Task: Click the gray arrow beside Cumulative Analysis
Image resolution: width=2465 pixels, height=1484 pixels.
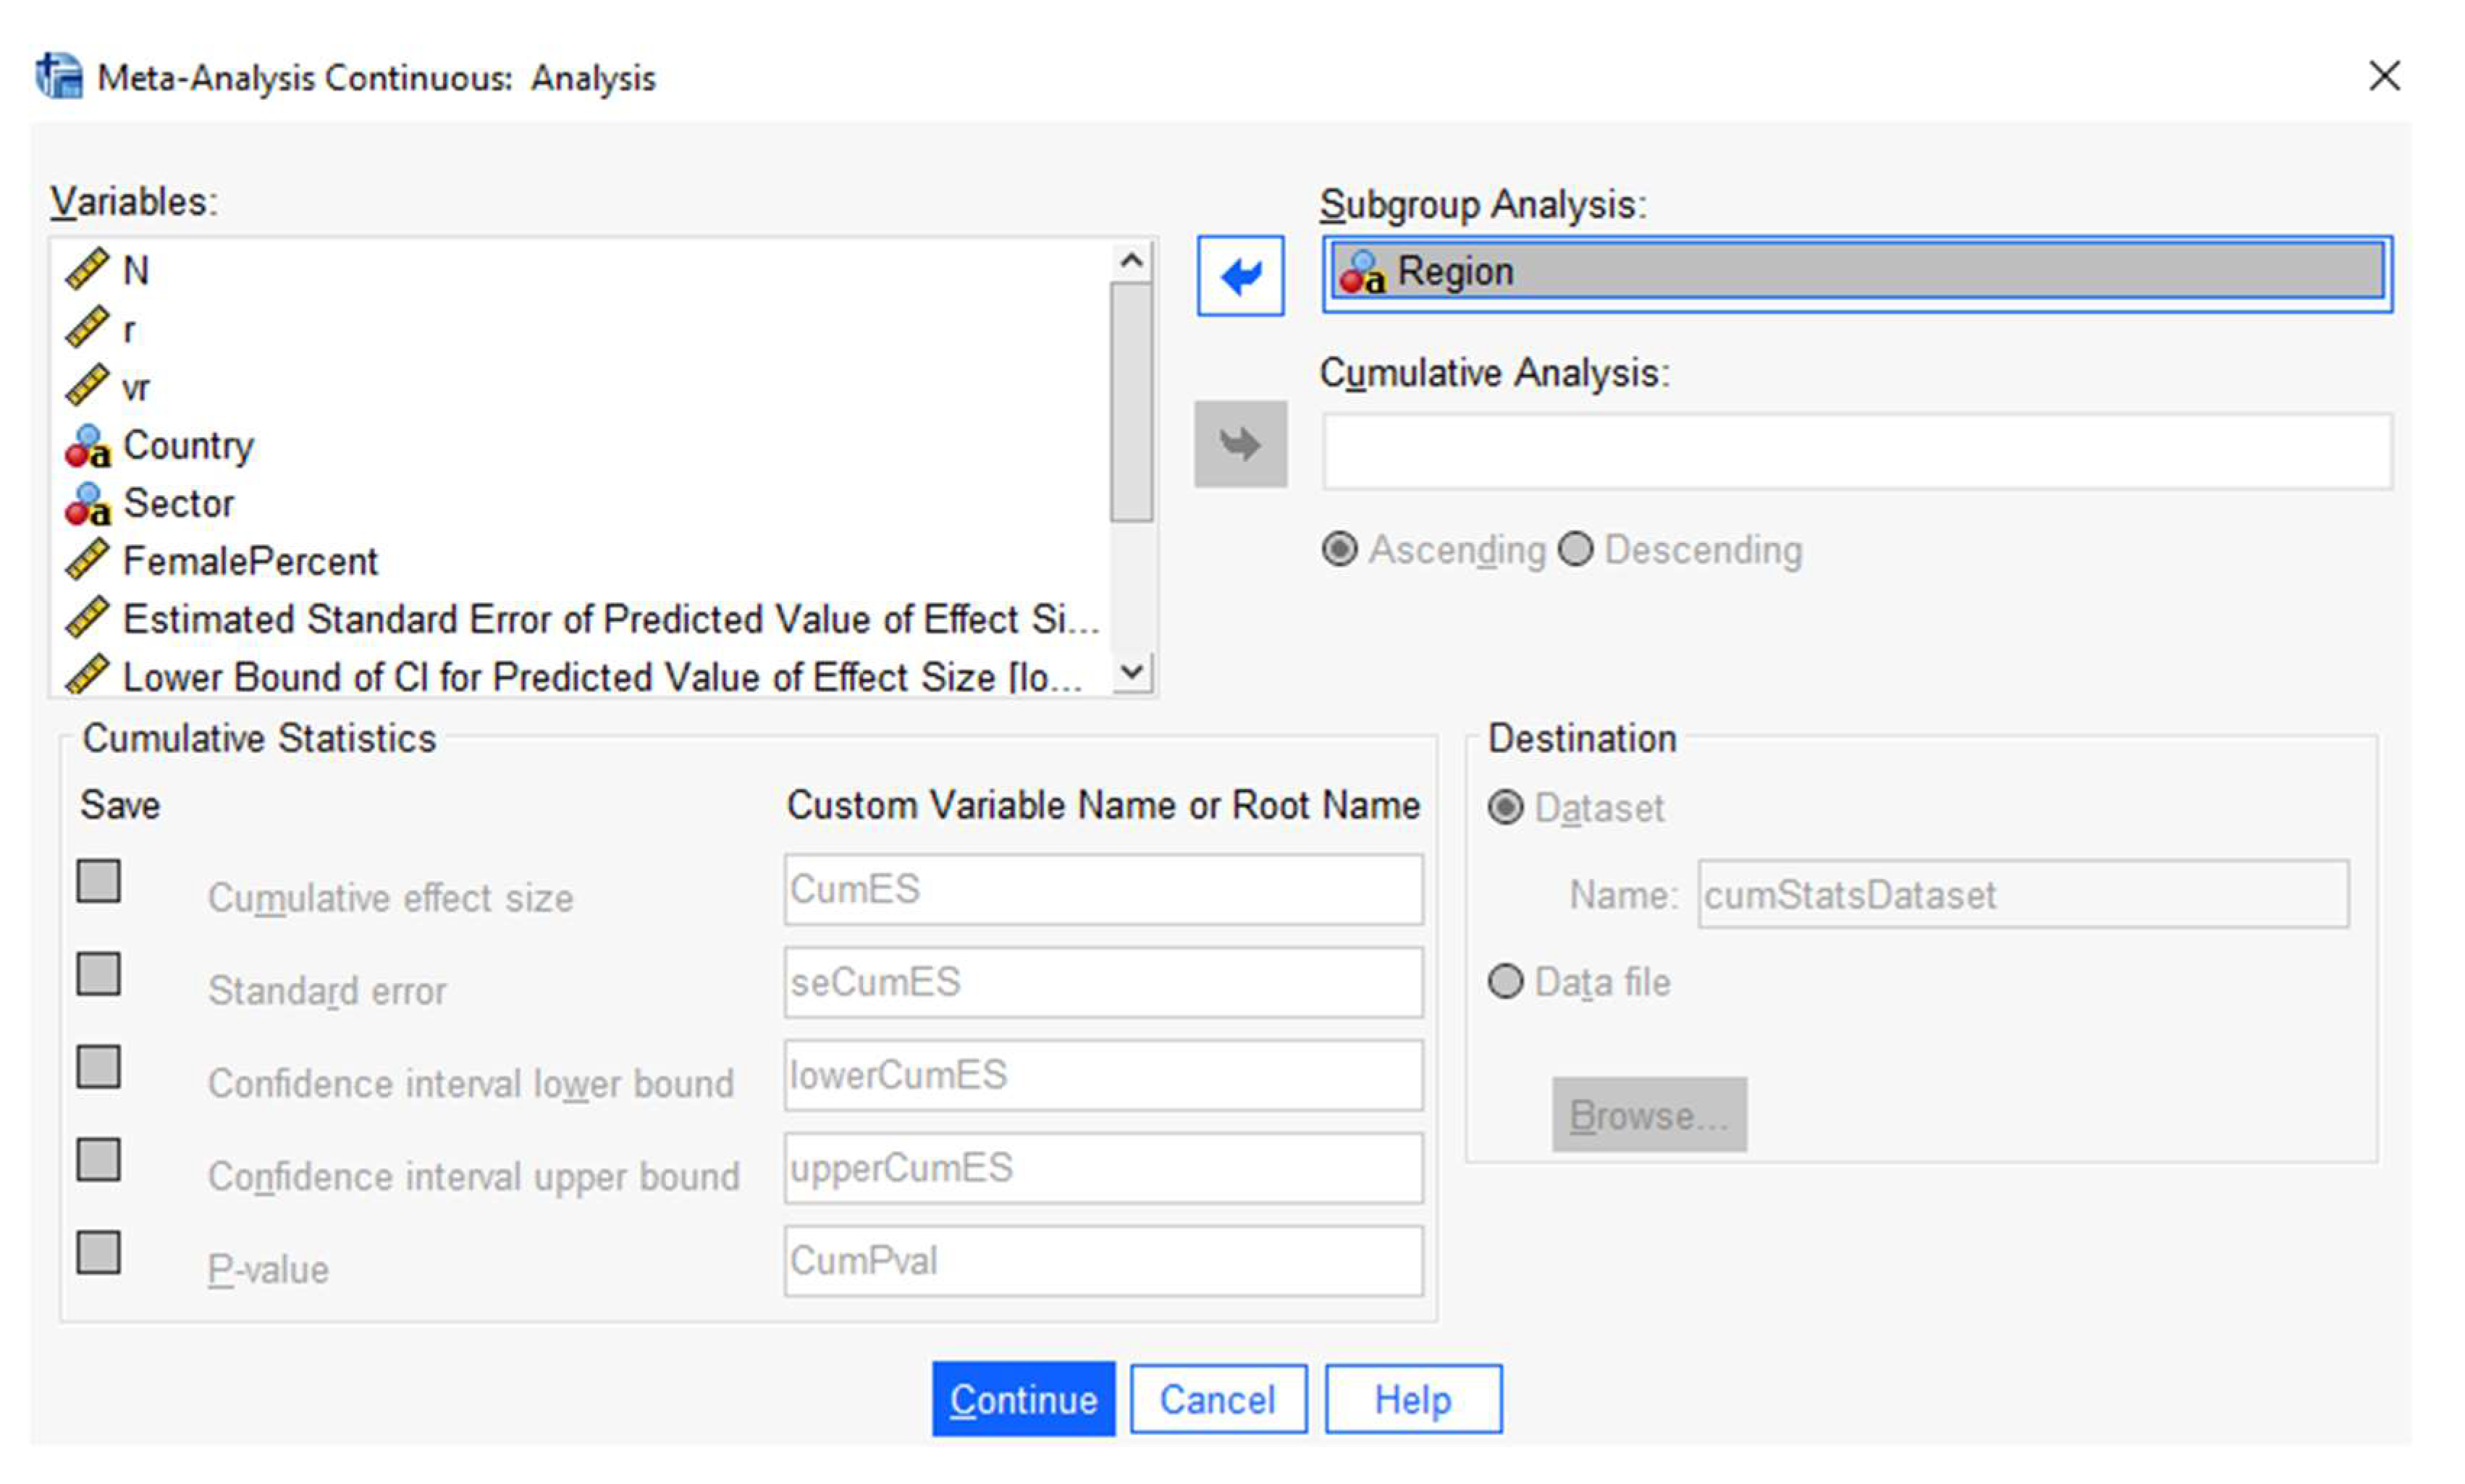Action: [x=1240, y=444]
